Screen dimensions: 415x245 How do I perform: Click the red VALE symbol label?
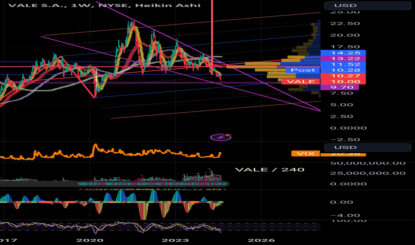301,82
